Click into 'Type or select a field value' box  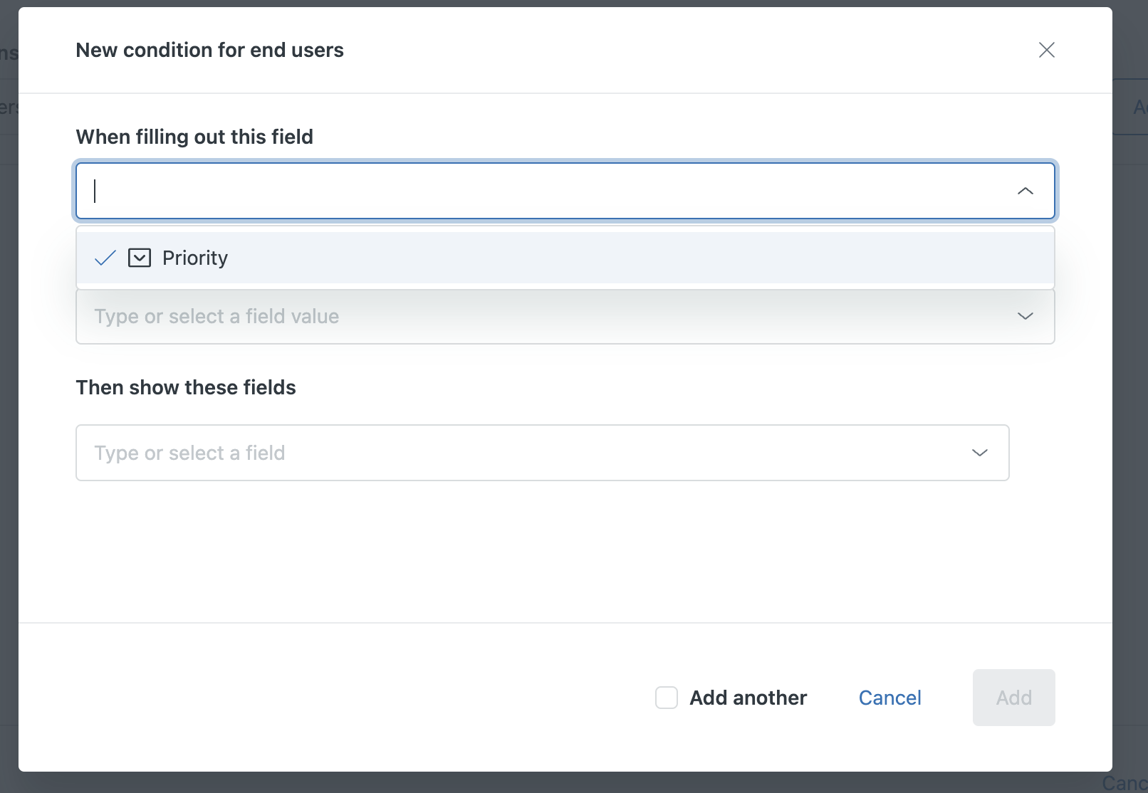coord(541,316)
